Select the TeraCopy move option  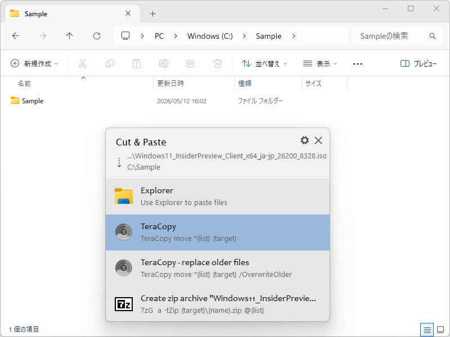click(x=218, y=233)
